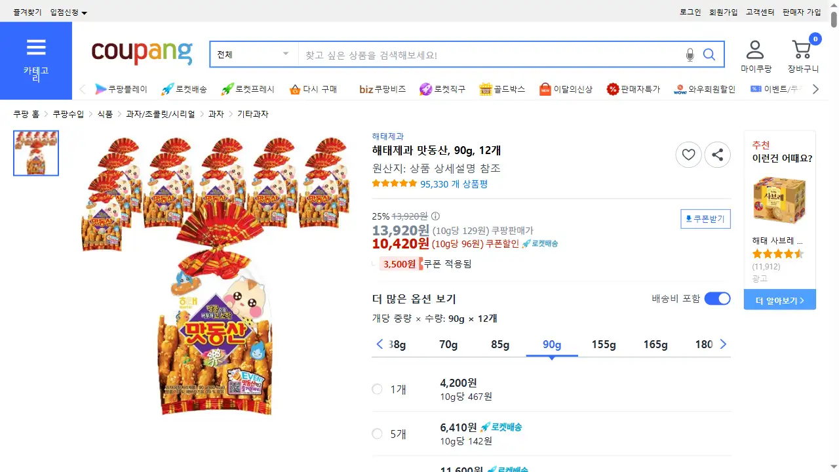The width and height of the screenshot is (839, 472).
Task: Select the 155g weight tab
Action: tap(604, 344)
